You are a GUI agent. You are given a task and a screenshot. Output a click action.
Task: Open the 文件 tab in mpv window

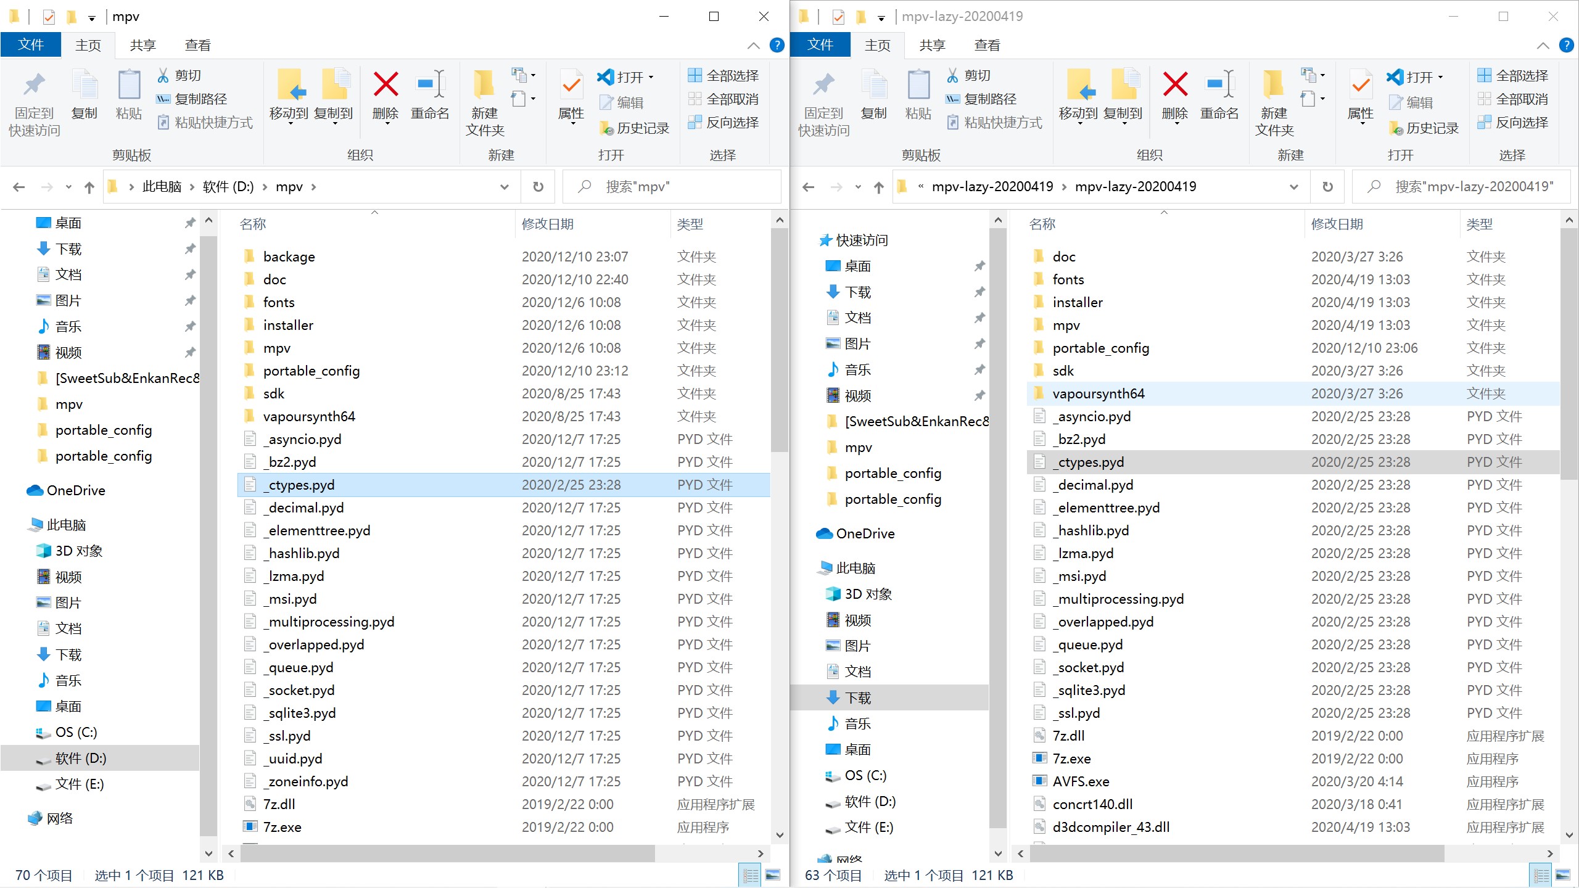tap(31, 45)
